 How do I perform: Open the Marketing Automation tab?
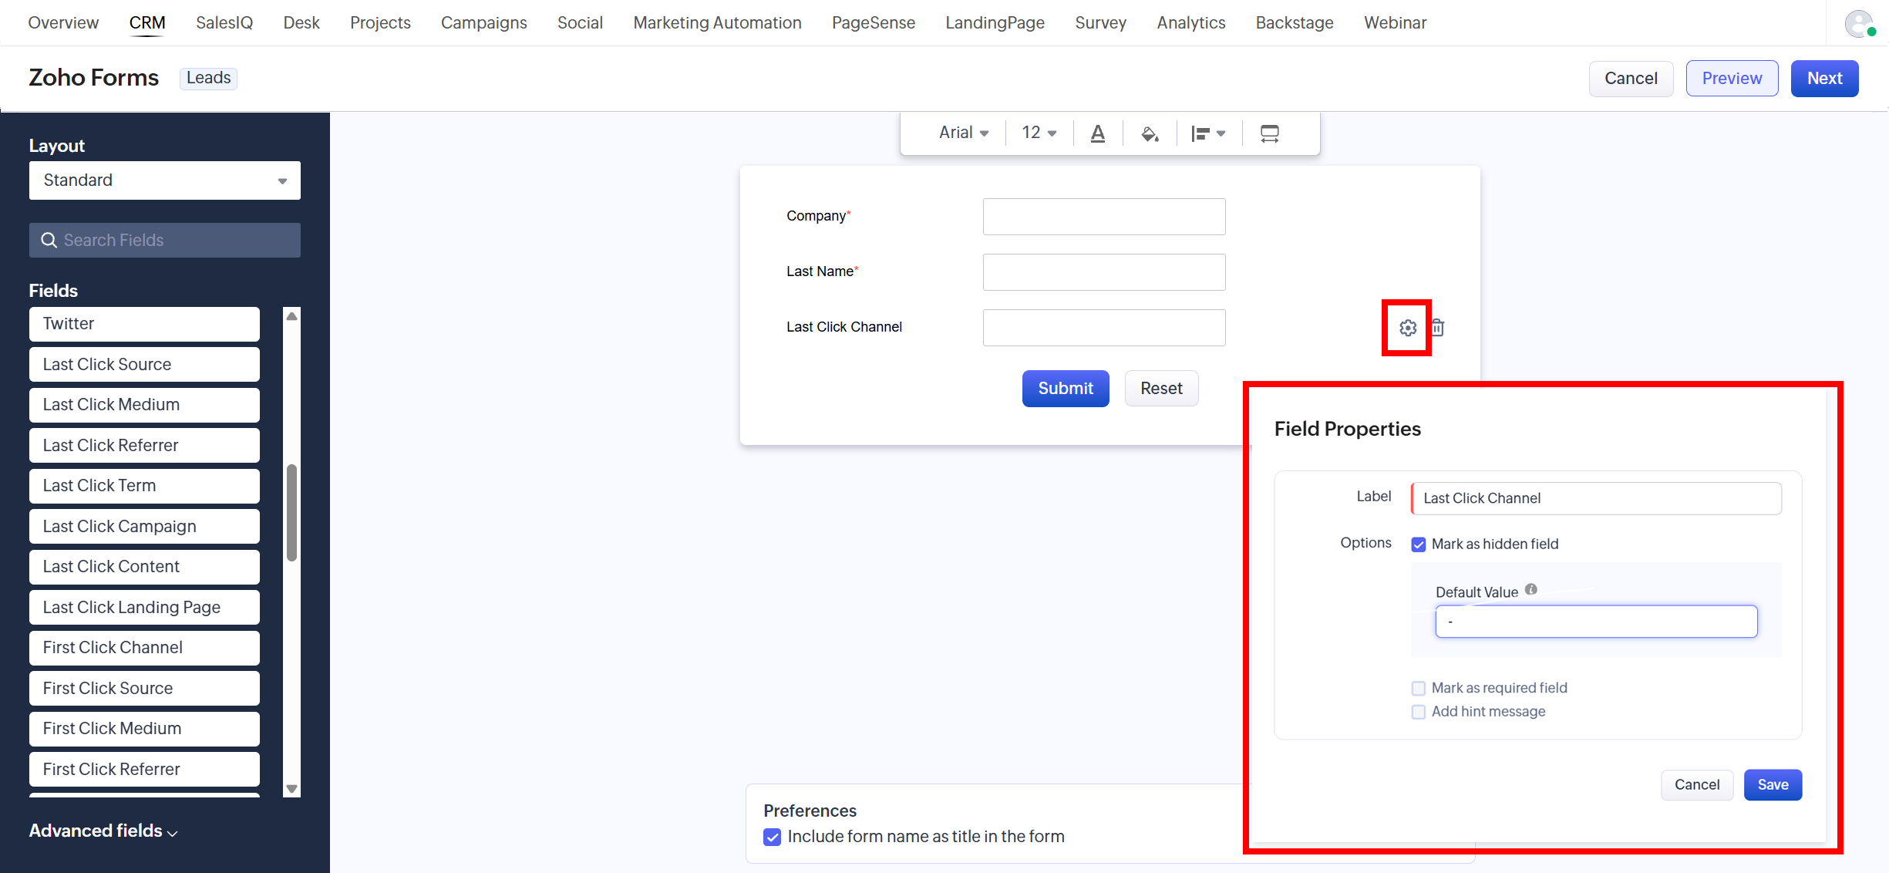pos(718,23)
